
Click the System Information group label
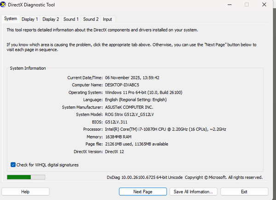pos(28,68)
